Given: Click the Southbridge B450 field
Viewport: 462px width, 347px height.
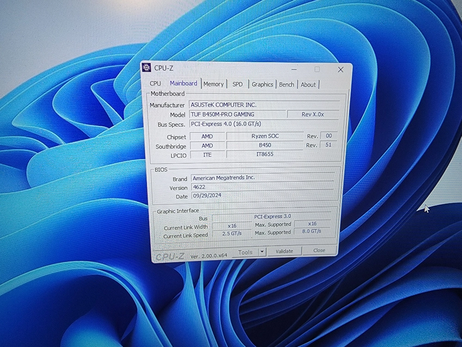Looking at the screenshot, I should [x=265, y=145].
